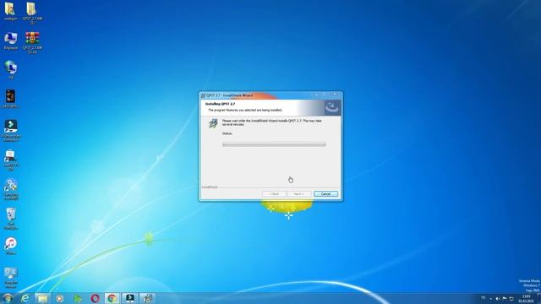The width and height of the screenshot is (541, 304).
Task: Cancel the QPST 2.7 installation
Action: [325, 193]
